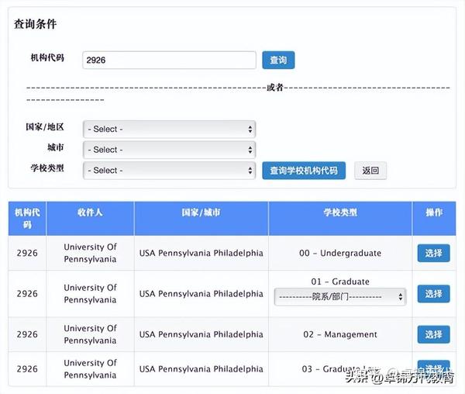Click the 国家/城市 column header
Image resolution: width=465 pixels, height=394 pixels.
tap(201, 219)
